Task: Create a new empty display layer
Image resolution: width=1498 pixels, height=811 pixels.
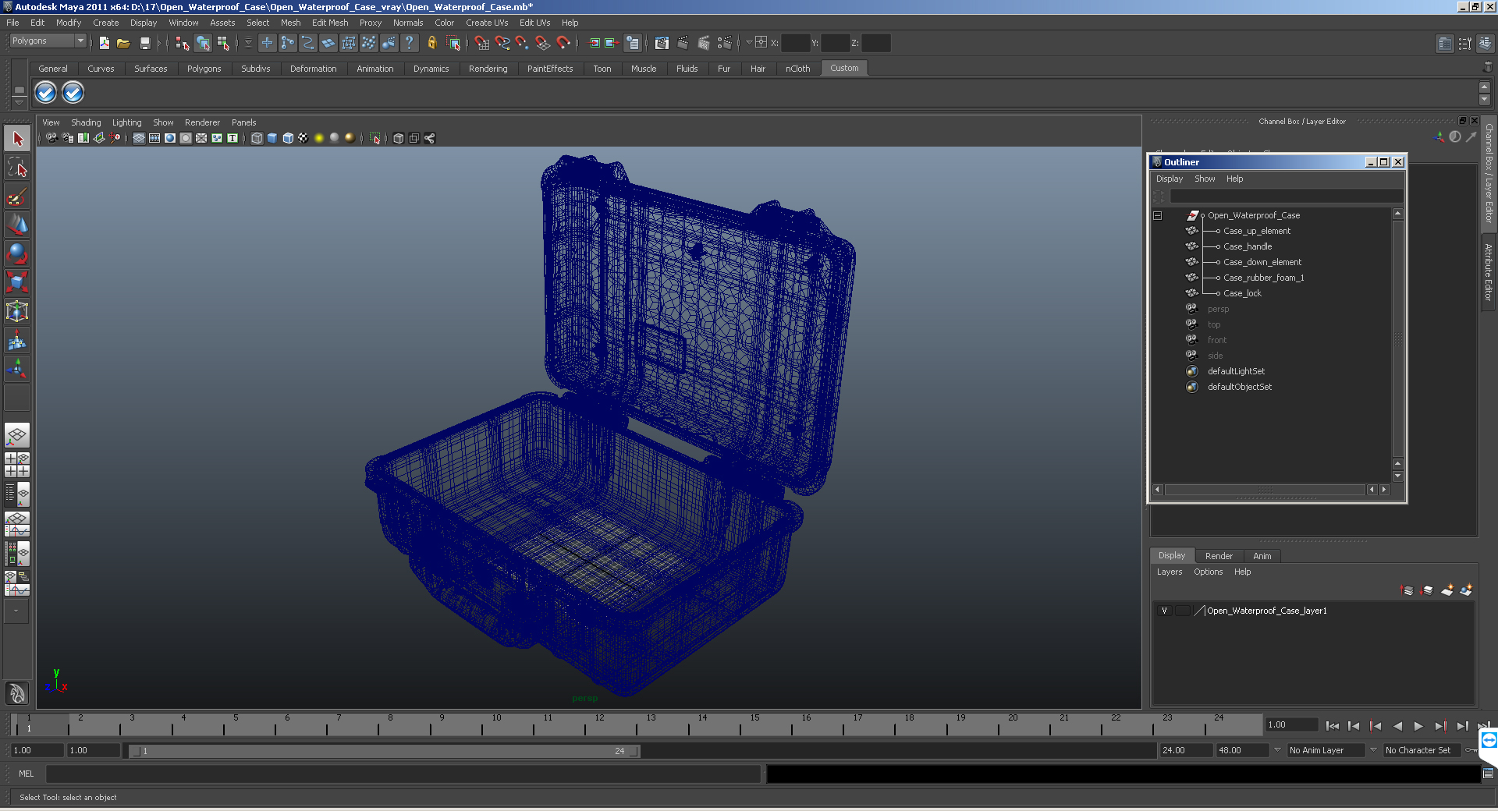Action: pos(1447,590)
